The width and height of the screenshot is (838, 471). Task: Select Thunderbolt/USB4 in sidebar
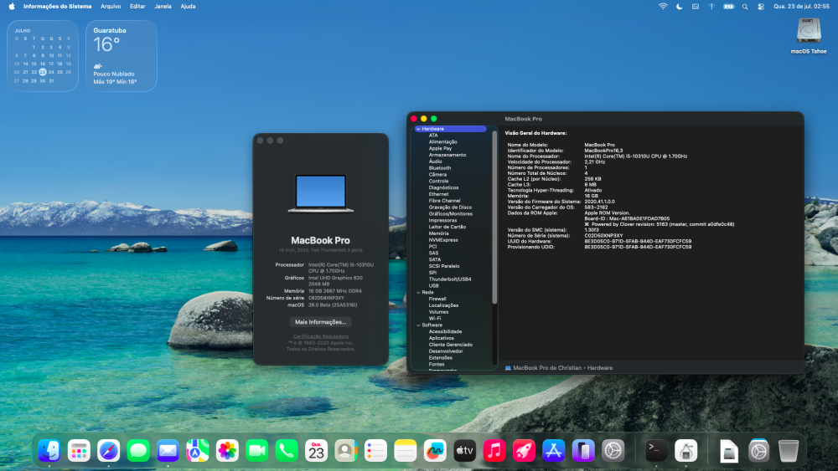click(452, 279)
